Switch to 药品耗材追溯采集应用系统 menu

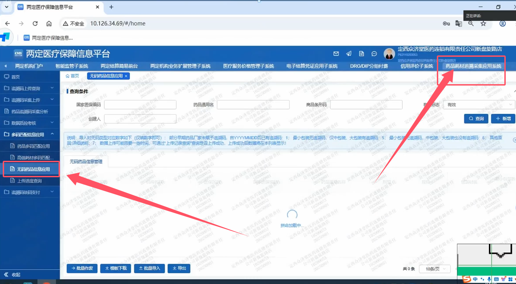[473, 66]
